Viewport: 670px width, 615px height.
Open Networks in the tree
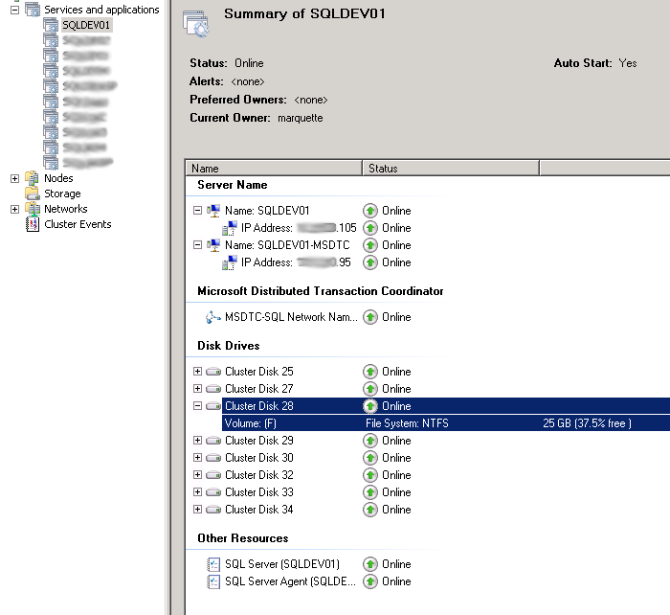pyautogui.click(x=66, y=209)
